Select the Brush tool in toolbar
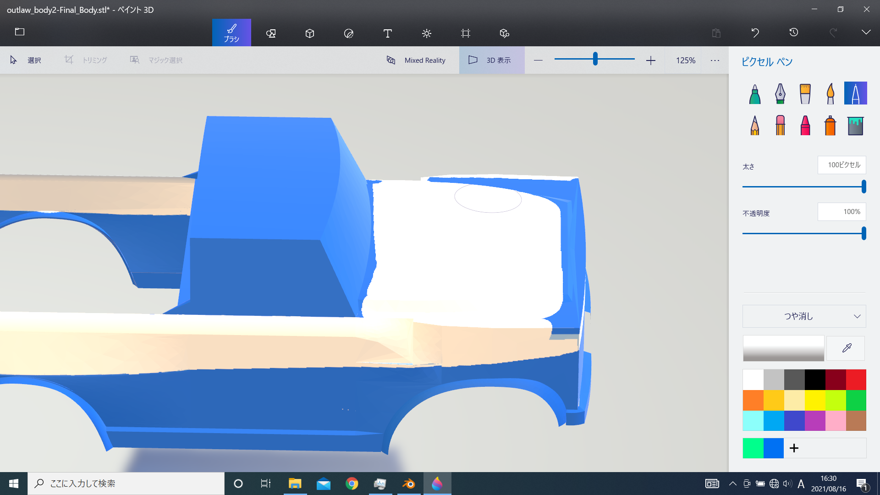This screenshot has width=880, height=495. [231, 33]
